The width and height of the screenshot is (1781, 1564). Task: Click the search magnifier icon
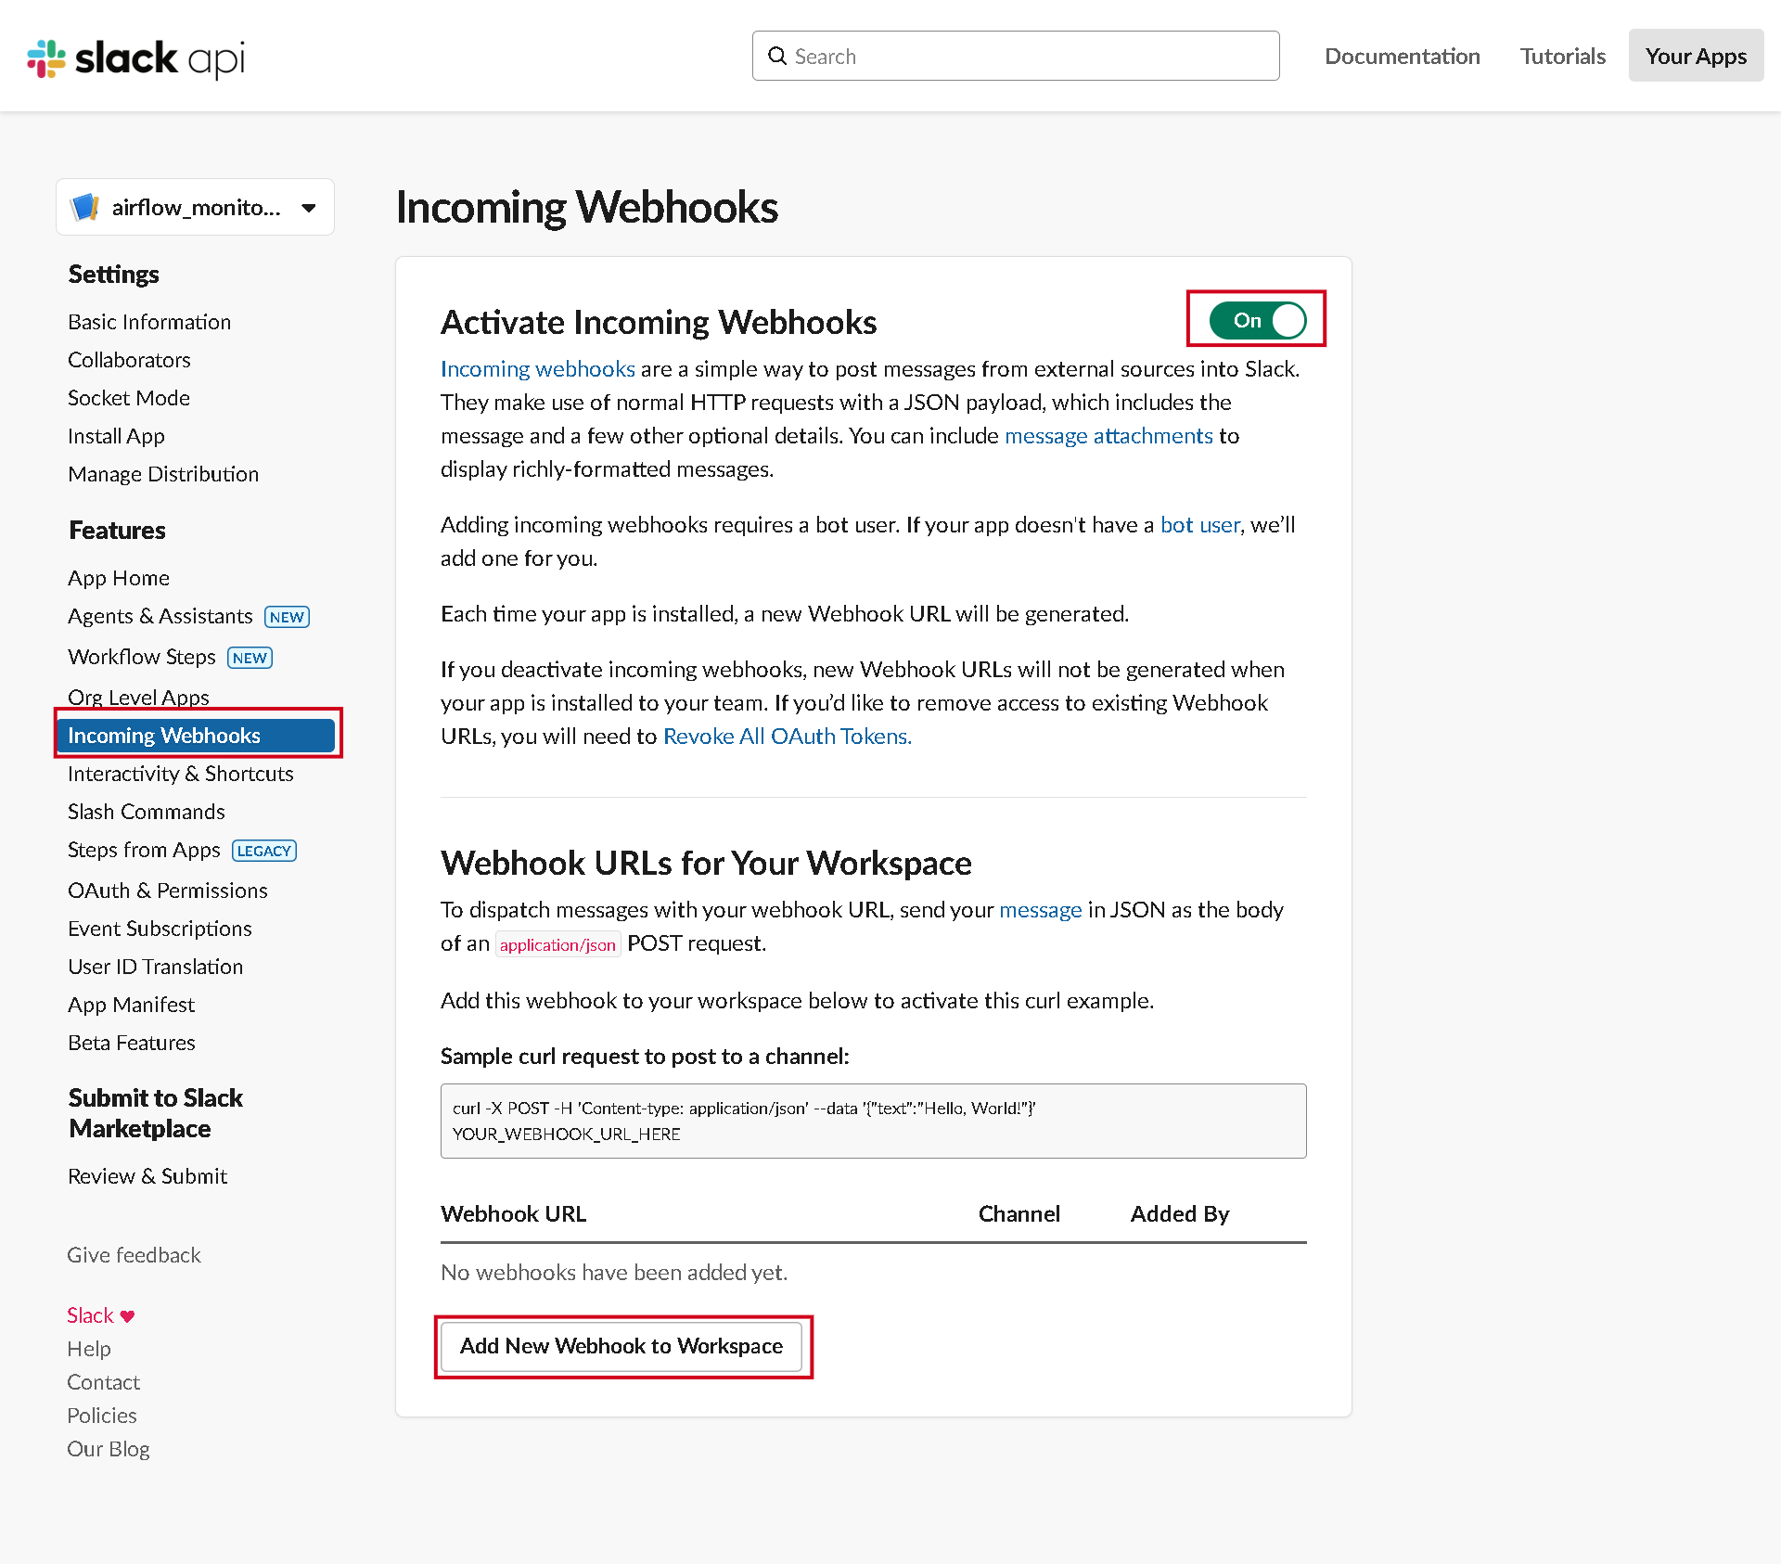click(777, 57)
